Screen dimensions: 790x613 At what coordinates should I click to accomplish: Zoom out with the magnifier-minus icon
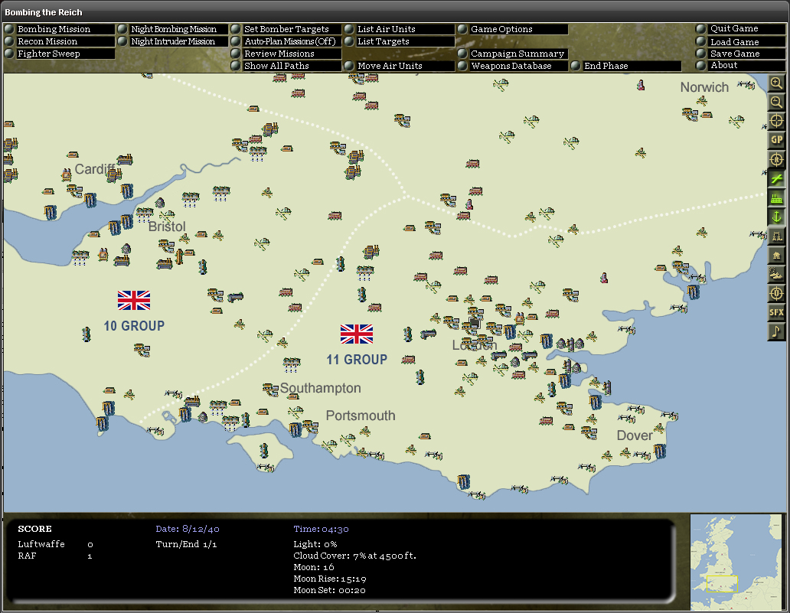776,103
